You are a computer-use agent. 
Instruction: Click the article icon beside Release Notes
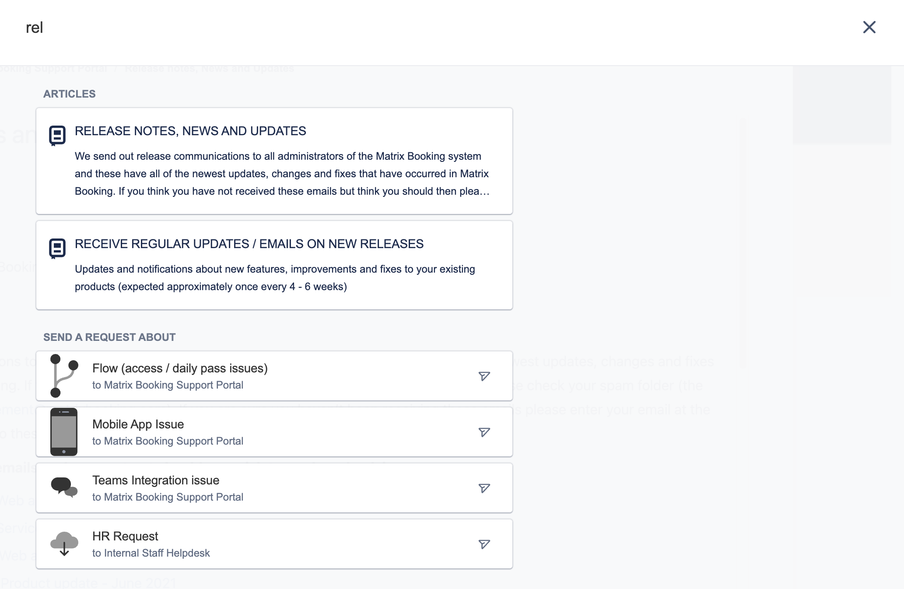57,135
